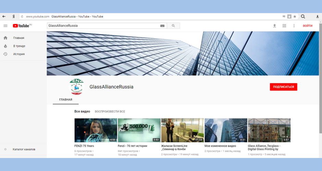Open the Tecglass 5:07 video thumbnail
The image size is (322, 171).
(x=269, y=130)
